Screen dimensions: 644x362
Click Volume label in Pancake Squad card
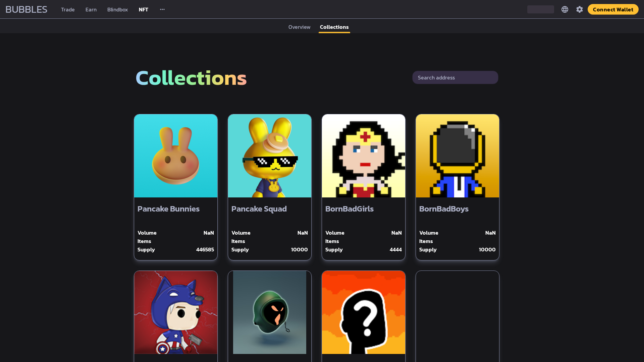pyautogui.click(x=241, y=233)
